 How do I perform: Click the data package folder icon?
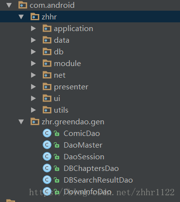47,40
